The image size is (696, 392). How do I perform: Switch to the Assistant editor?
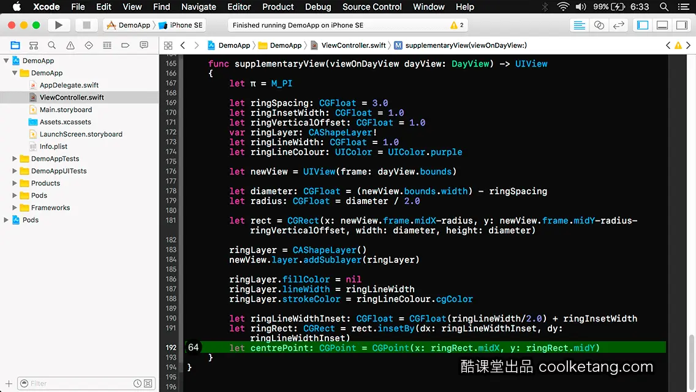click(599, 25)
